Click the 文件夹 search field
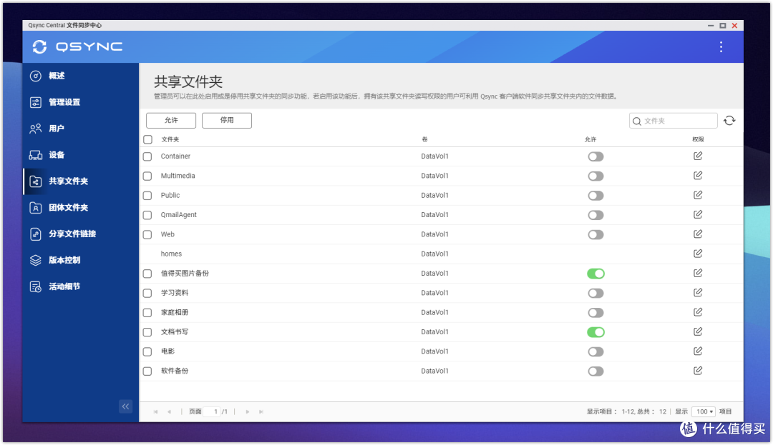The width and height of the screenshot is (773, 445). pos(673,121)
